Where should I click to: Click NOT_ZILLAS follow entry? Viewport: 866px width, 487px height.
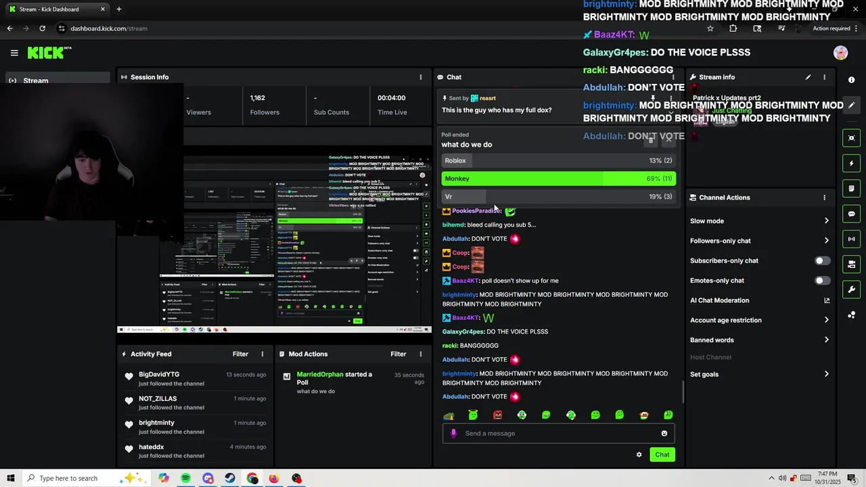pos(196,402)
